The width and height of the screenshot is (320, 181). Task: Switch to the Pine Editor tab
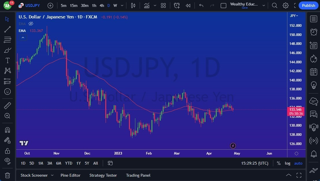tap(70, 175)
